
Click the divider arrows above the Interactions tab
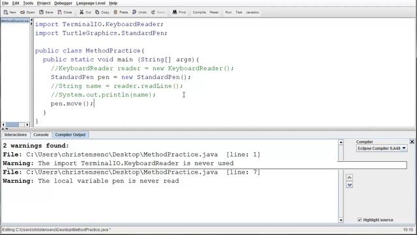pyautogui.click(x=5, y=129)
